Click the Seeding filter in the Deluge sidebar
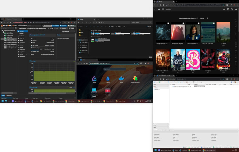Image resolution: width=239 pixels, height=152 pixels. 157,90
